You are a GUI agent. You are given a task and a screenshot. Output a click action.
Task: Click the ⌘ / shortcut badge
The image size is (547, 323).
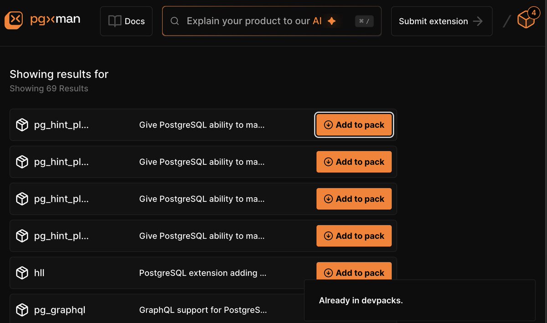[364, 21]
